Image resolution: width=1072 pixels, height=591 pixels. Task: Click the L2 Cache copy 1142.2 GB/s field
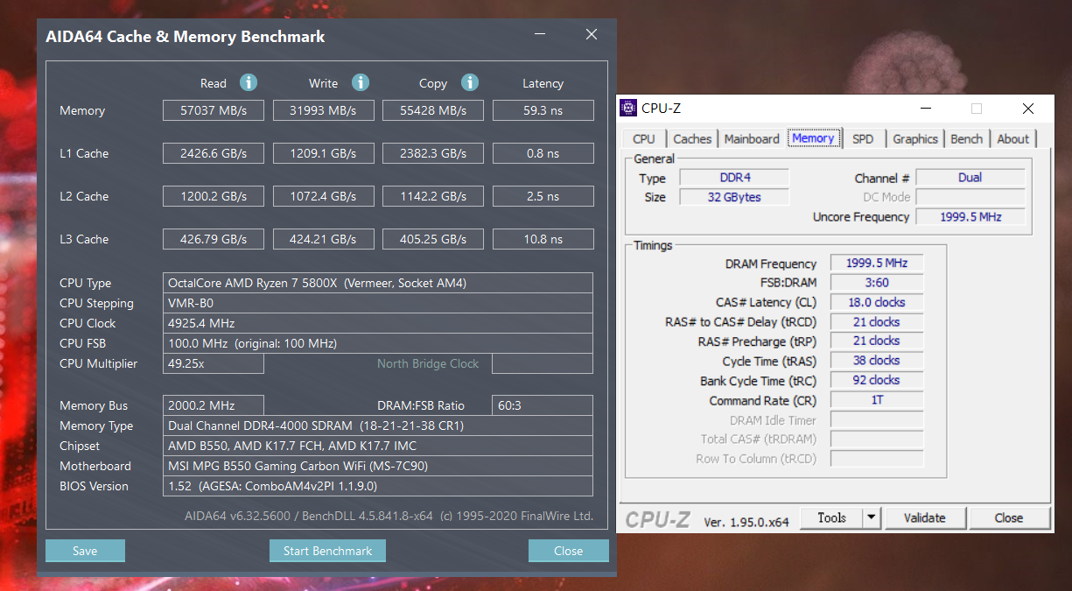[433, 196]
